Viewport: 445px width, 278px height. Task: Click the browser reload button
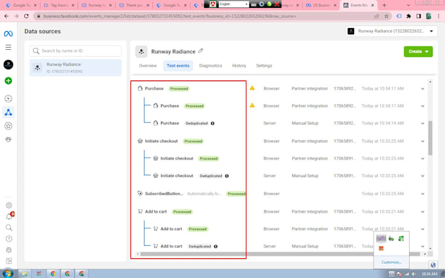(x=26, y=16)
